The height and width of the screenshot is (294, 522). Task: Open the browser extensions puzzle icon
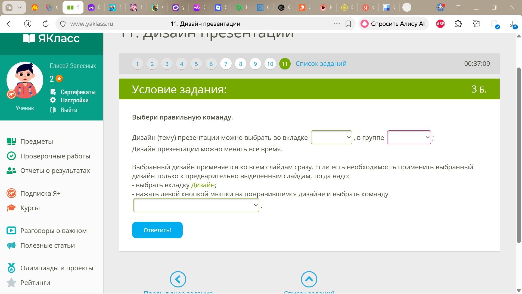pos(458,24)
